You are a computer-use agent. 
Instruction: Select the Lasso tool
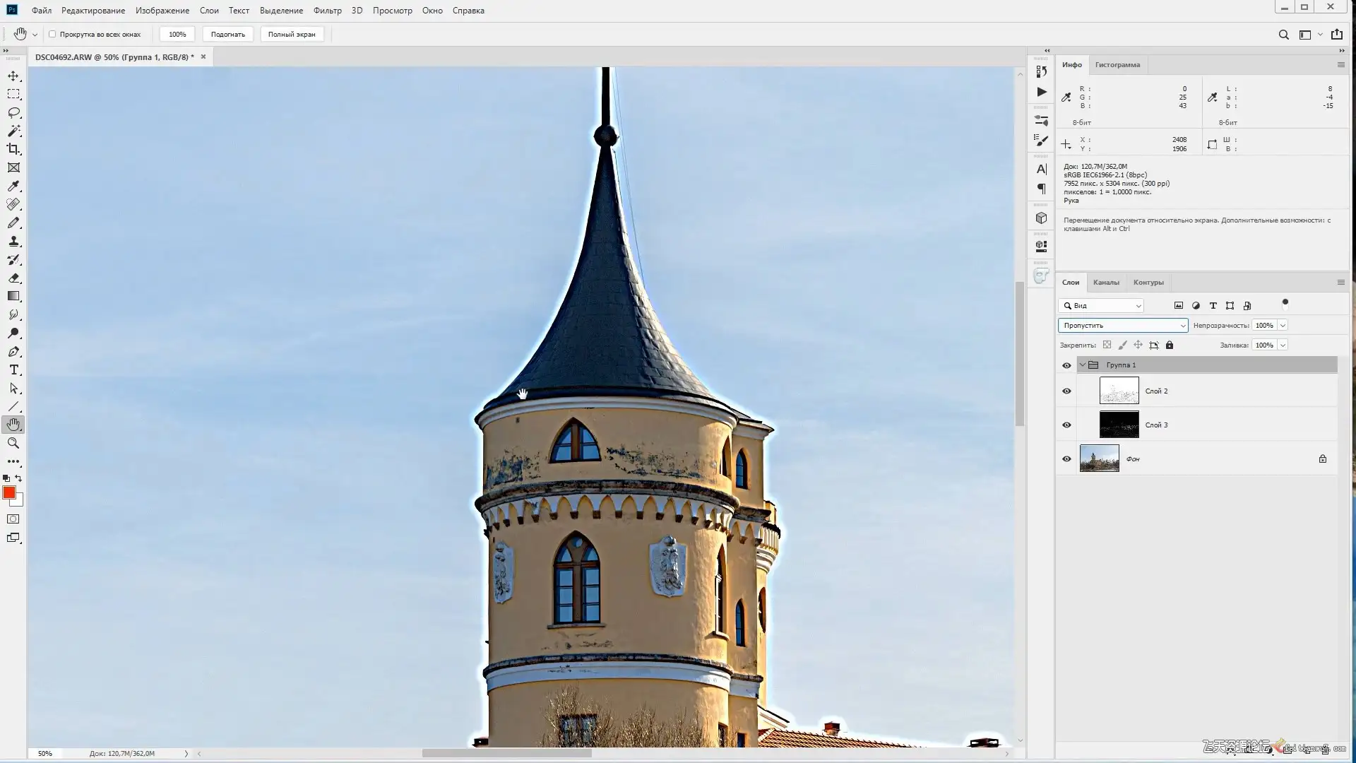[13, 112]
